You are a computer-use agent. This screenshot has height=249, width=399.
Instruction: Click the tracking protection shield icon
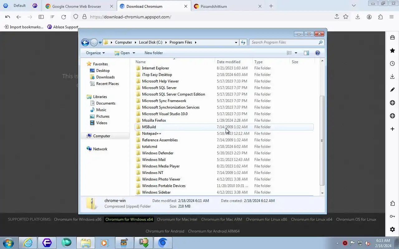(x=76, y=17)
